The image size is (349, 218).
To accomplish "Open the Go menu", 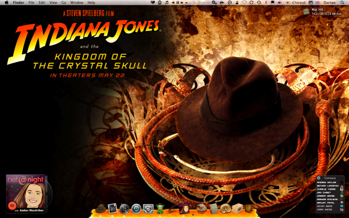I will [64, 3].
